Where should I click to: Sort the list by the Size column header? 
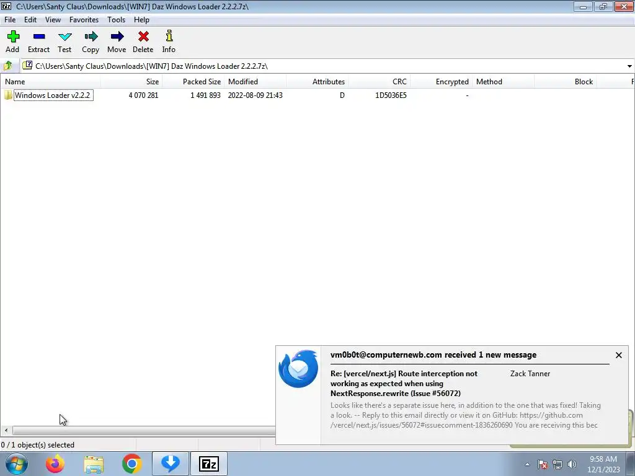[131, 82]
